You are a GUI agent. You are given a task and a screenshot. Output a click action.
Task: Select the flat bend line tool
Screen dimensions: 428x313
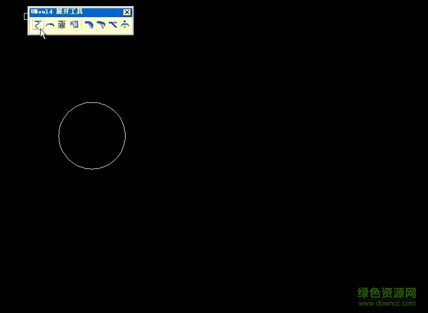coord(114,24)
